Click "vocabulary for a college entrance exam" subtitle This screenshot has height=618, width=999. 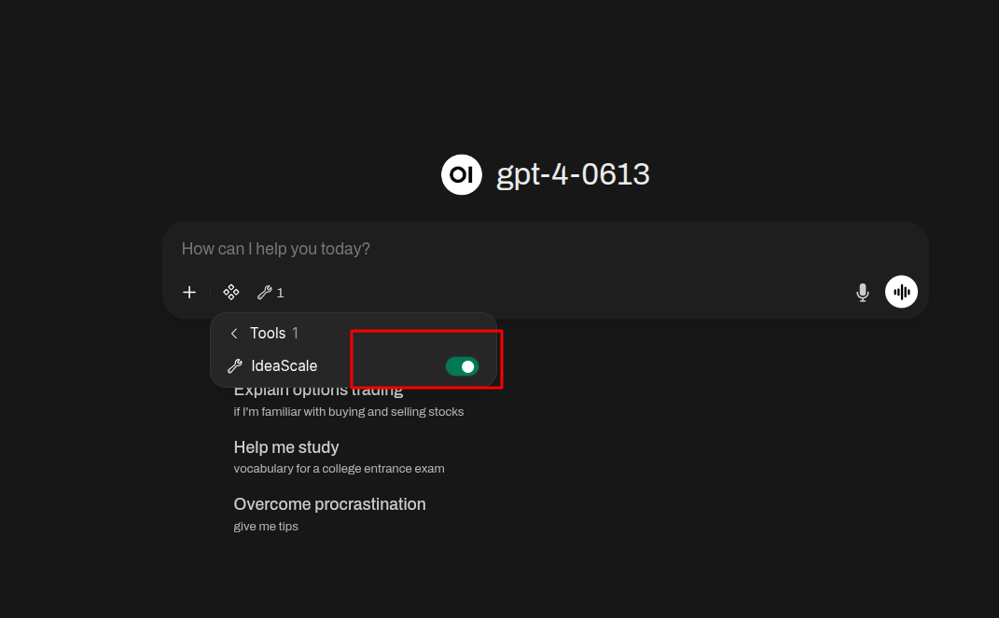(339, 469)
